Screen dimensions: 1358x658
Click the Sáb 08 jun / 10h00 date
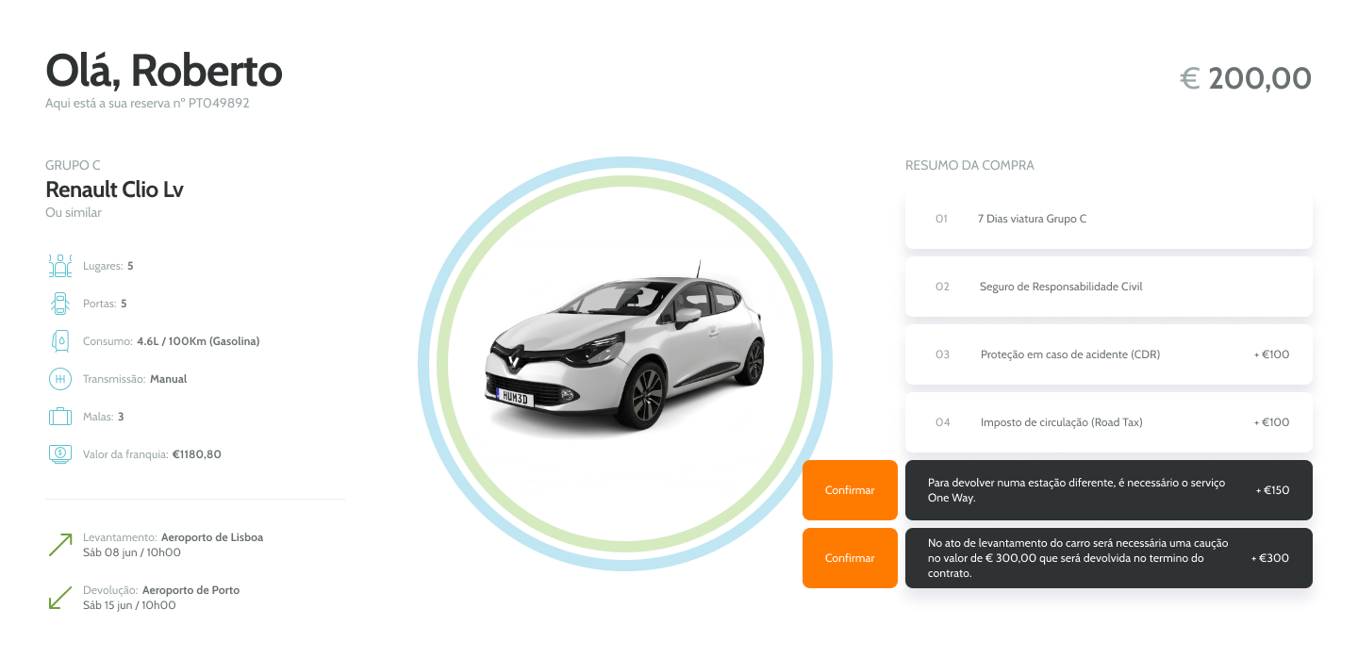click(132, 552)
